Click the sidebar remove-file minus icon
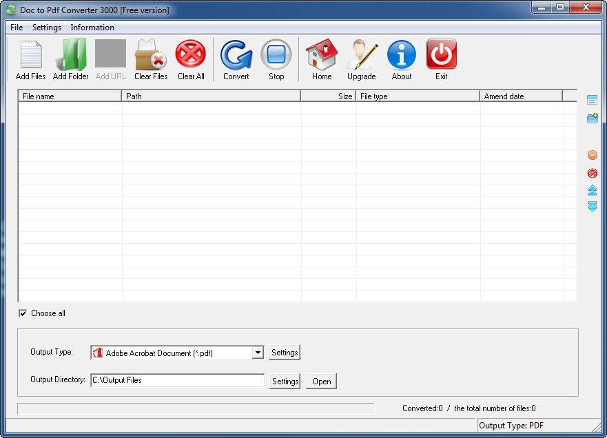The image size is (607, 438). 592,154
